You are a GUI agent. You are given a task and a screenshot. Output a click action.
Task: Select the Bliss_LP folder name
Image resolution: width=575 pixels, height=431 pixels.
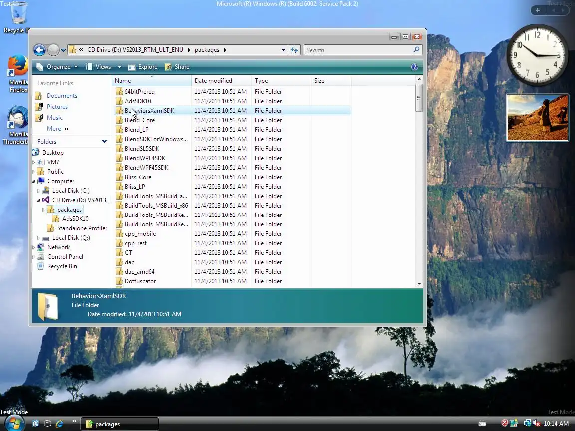[x=135, y=187]
